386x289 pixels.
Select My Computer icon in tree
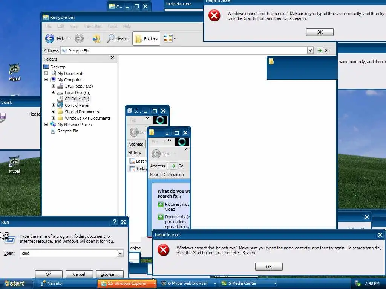pos(53,80)
